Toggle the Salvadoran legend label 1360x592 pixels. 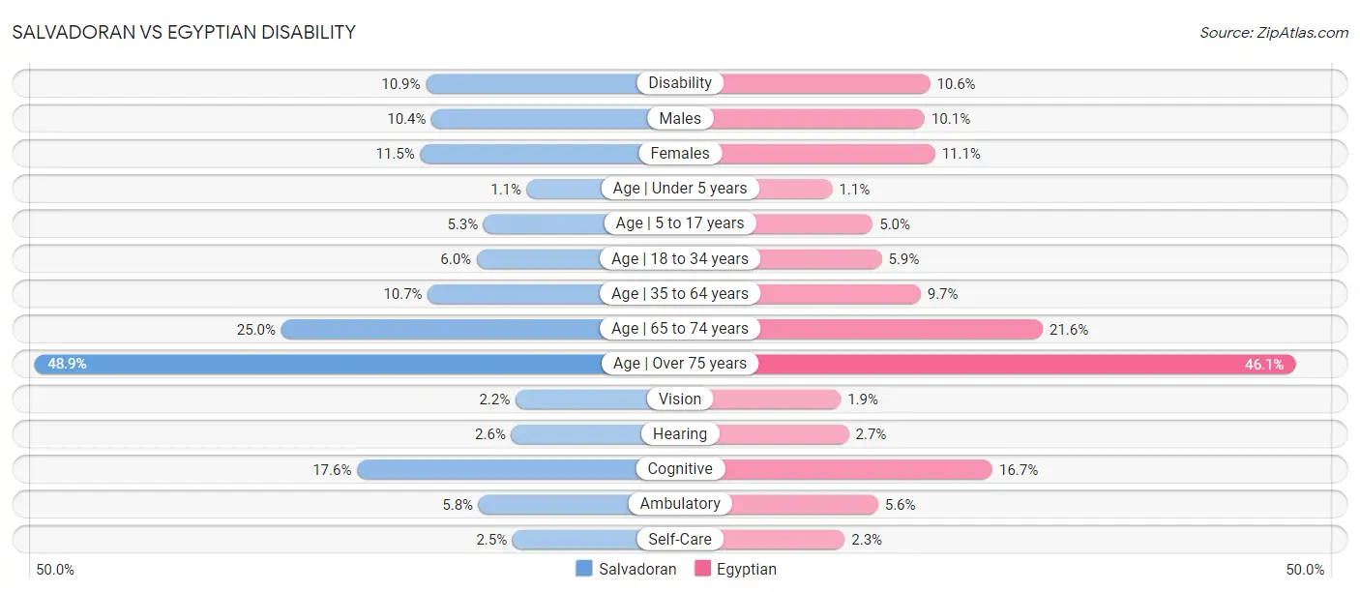click(x=637, y=569)
